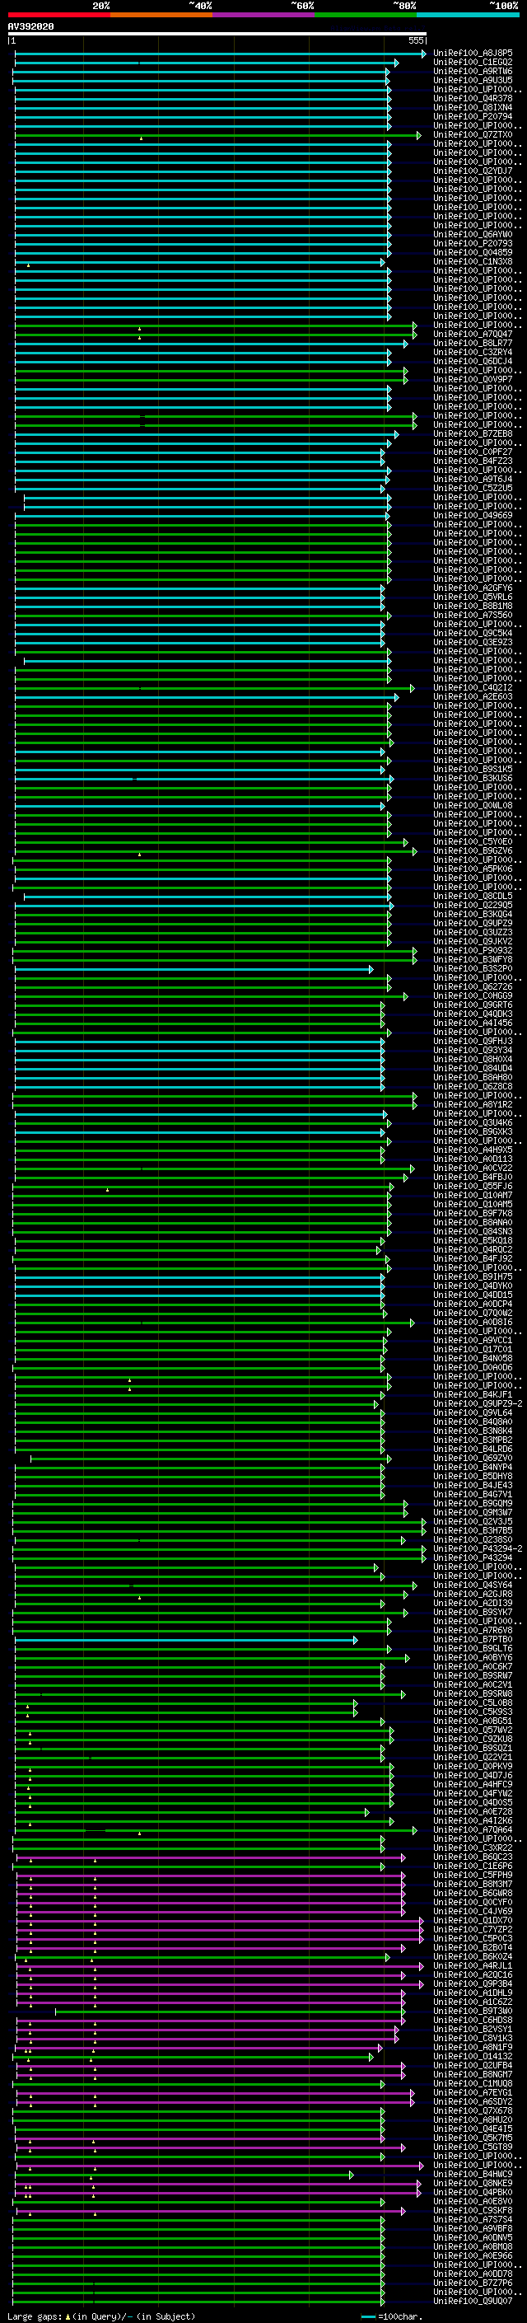Select hit label UniRef100_A0BG51
Screen dimensions: 527x2323
473,1721
